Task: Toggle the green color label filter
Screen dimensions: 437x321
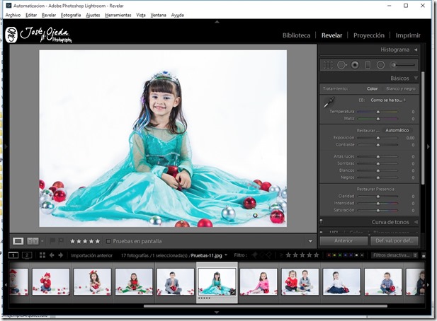Action: (340, 255)
